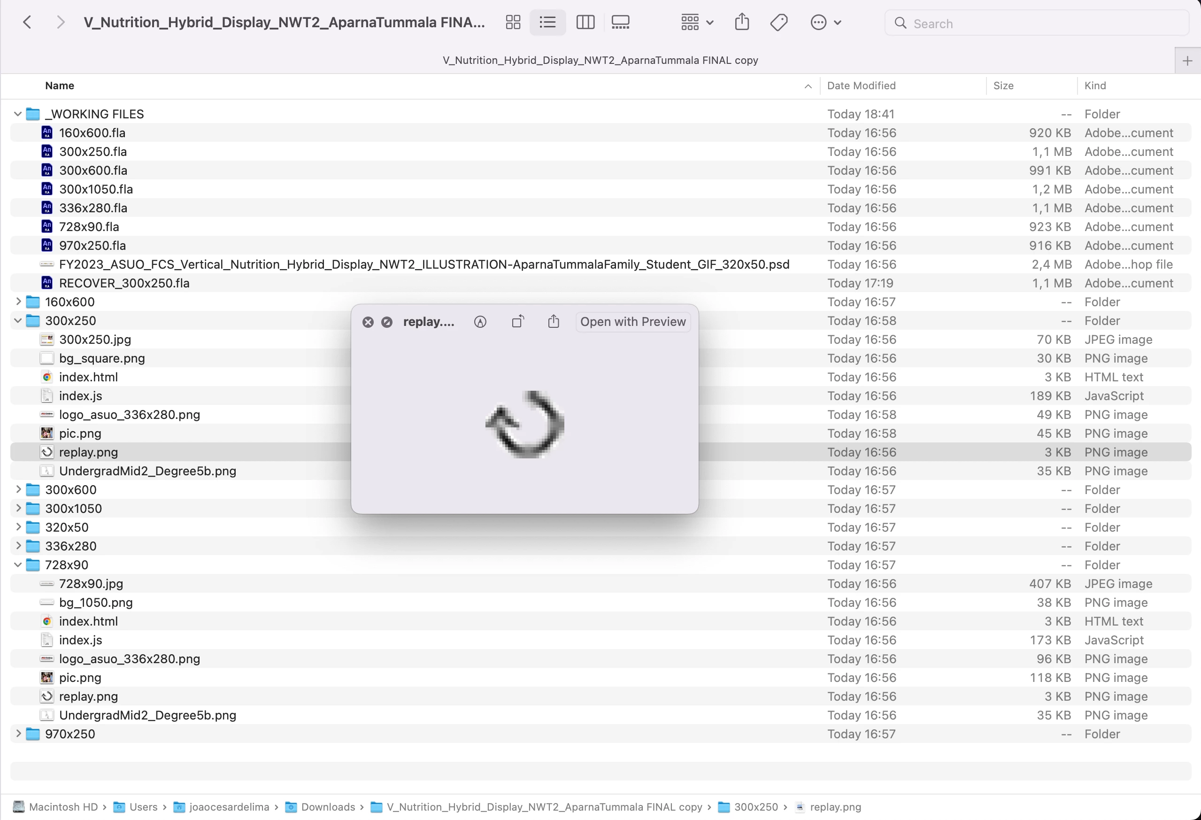The height and width of the screenshot is (820, 1201).
Task: Click the Markup icon in Quick Look
Action: pyautogui.click(x=480, y=322)
